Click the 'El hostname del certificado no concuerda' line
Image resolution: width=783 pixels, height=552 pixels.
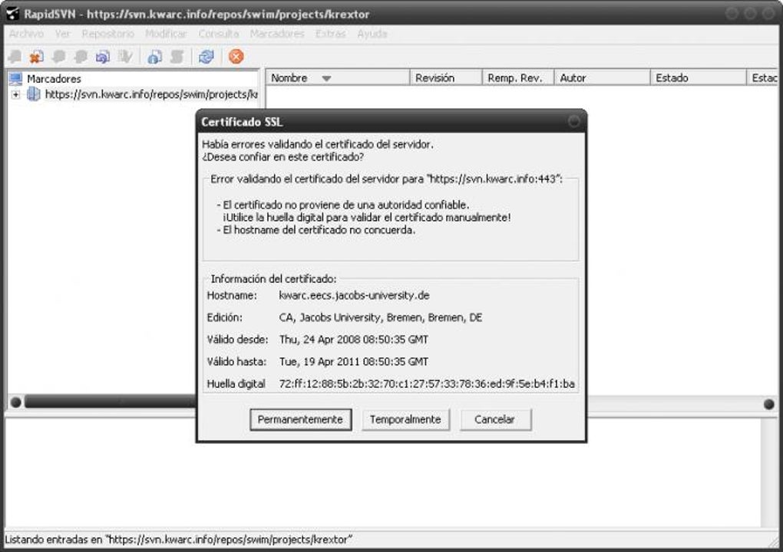click(316, 230)
